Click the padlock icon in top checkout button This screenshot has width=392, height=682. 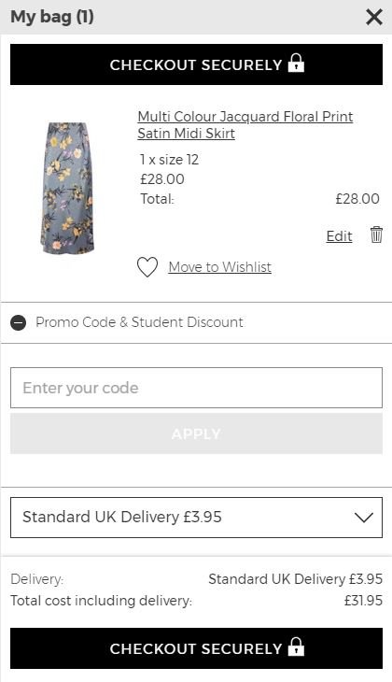pyautogui.click(x=296, y=64)
